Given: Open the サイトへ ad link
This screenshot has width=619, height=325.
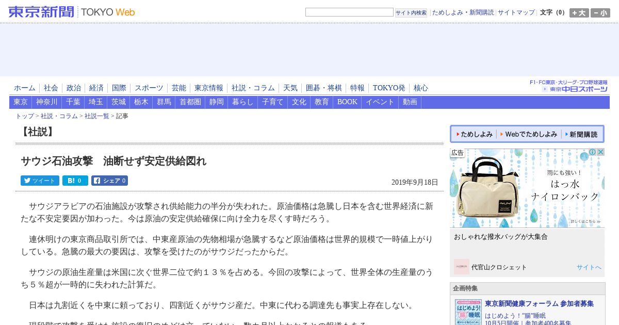Looking at the screenshot, I should [x=589, y=267].
